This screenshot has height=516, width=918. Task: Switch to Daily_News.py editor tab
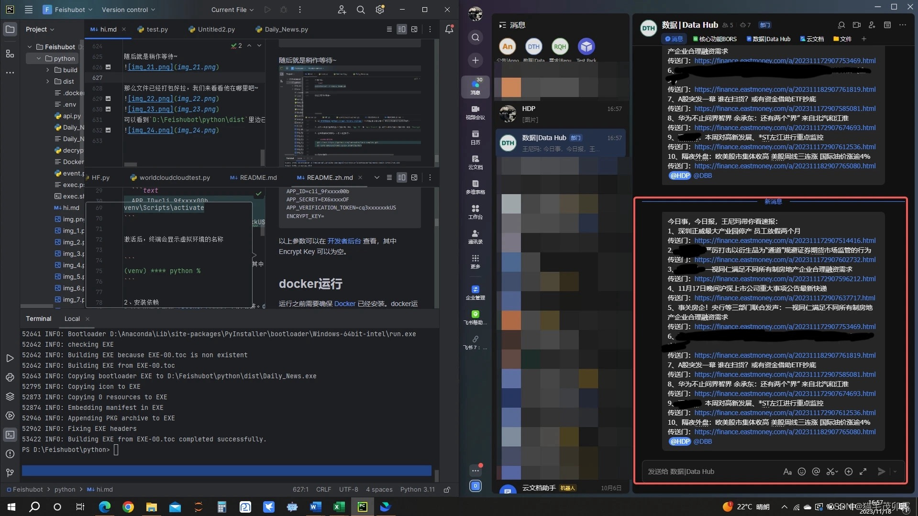pyautogui.click(x=282, y=29)
